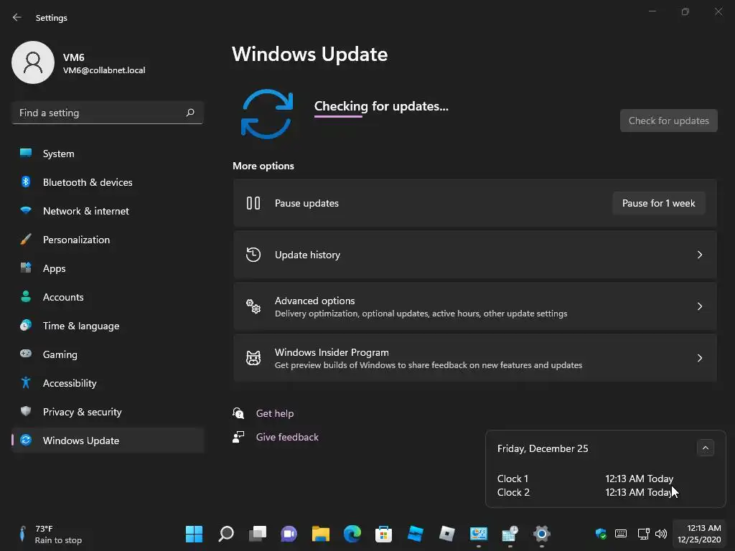Open the Roblox icon on the taskbar
The height and width of the screenshot is (551, 735).
(x=446, y=534)
